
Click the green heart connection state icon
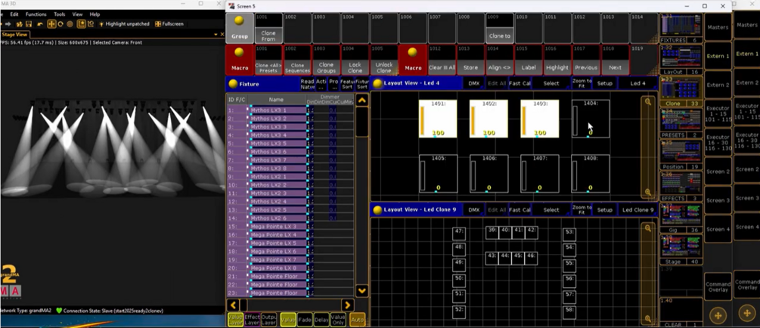click(59, 311)
